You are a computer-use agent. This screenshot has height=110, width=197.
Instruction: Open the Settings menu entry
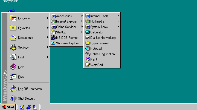(x=29, y=47)
